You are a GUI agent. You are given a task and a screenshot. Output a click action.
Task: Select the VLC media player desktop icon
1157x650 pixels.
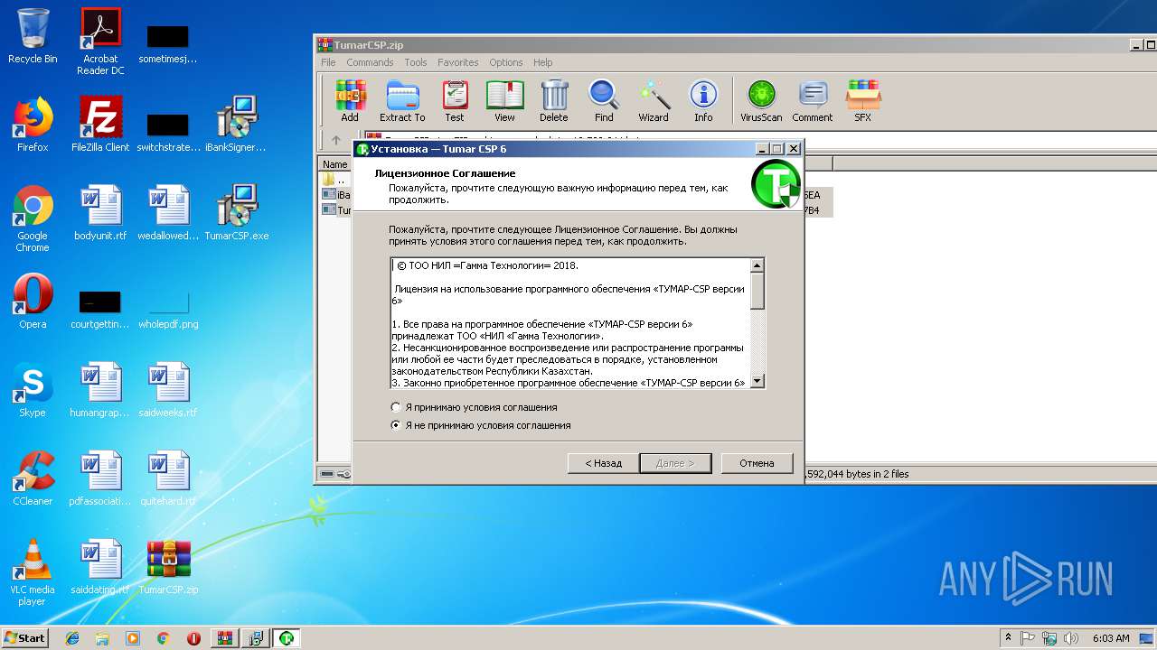(x=33, y=572)
